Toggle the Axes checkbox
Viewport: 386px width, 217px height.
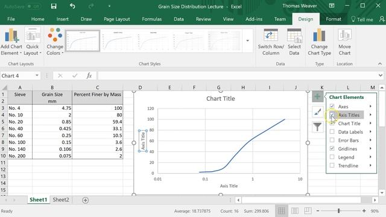click(x=332, y=106)
